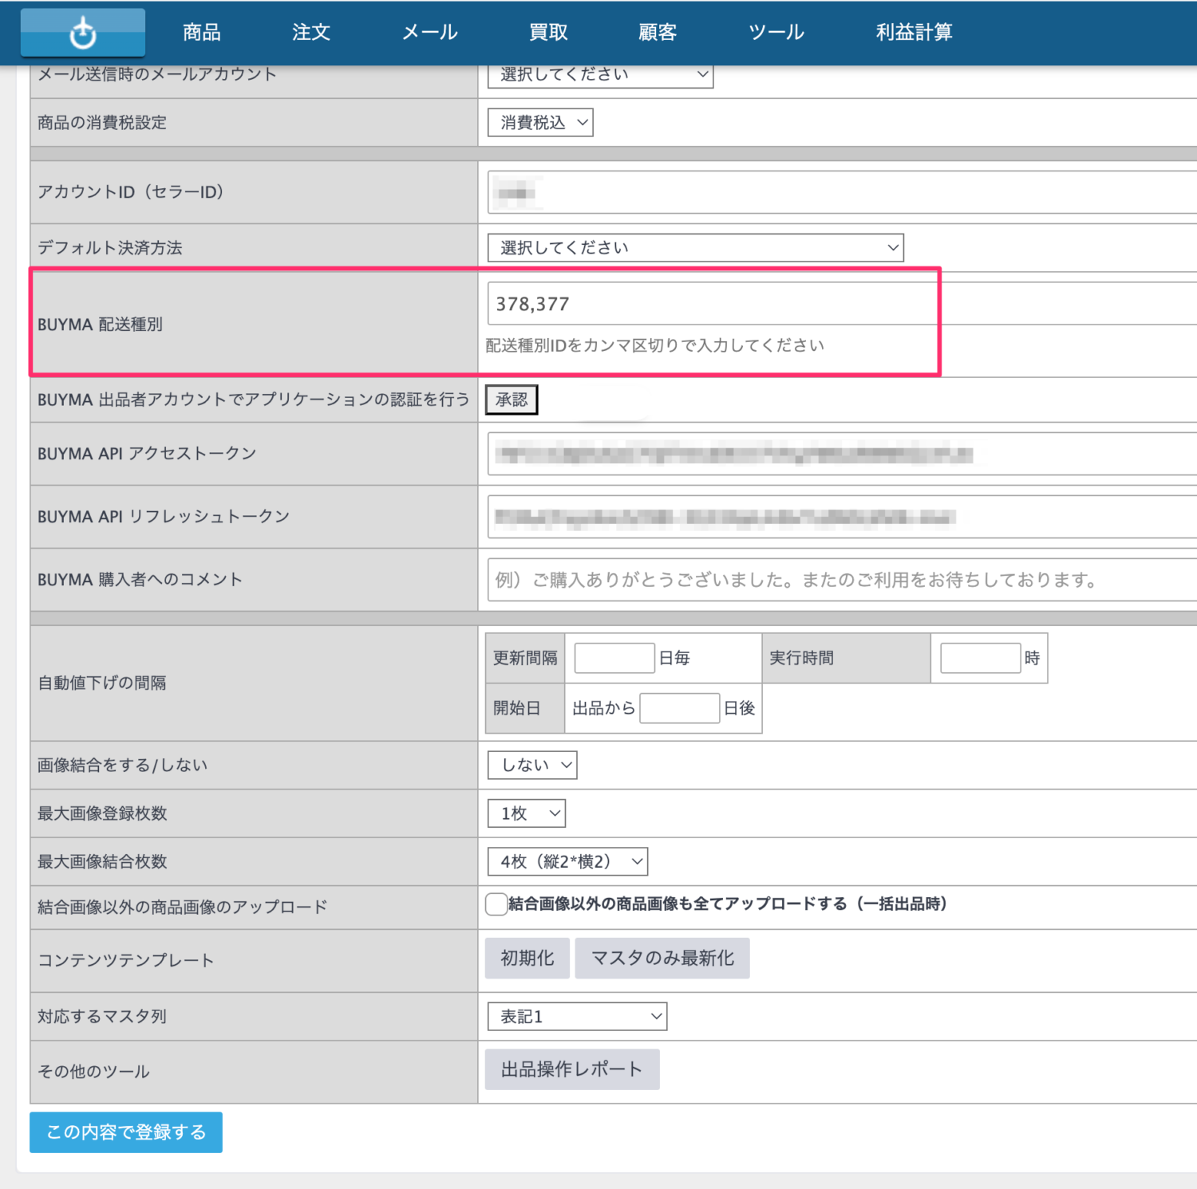1197x1189 pixels.
Task: Expand the 最大画像結合枚数 dropdown
Action: coord(567,862)
